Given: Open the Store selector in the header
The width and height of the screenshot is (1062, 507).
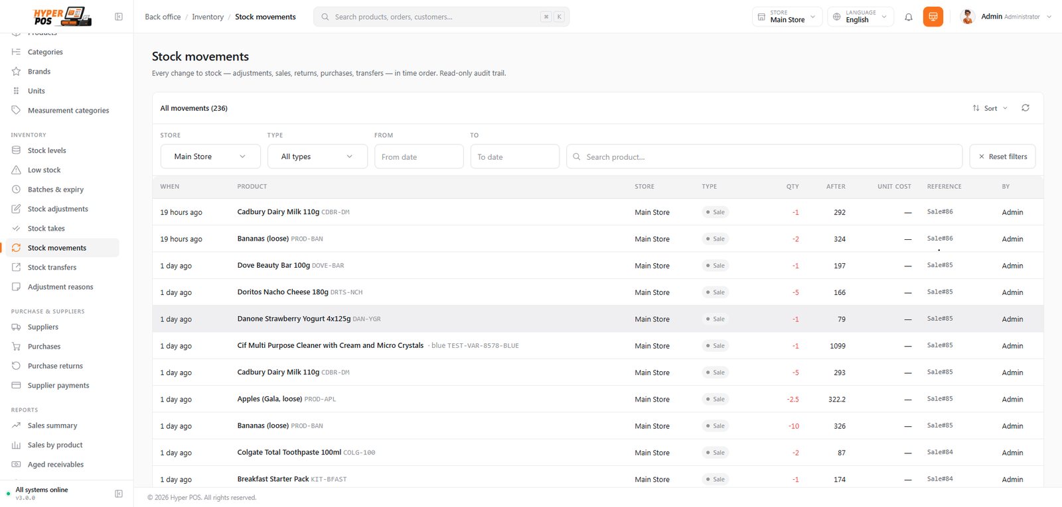Looking at the screenshot, I should (x=787, y=17).
